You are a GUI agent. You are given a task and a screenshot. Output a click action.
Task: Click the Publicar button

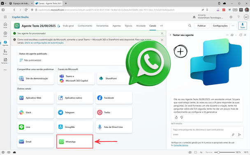(x=201, y=25)
